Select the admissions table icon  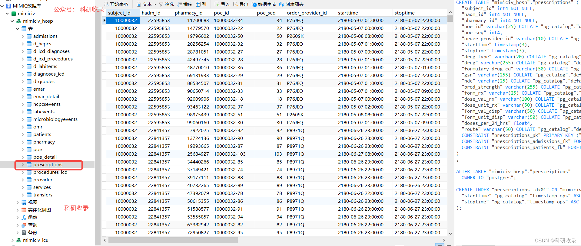[x=29, y=36]
